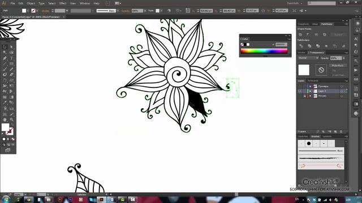The height and width of the screenshot is (203, 362).
Task: Toggle visibility of the selected Layer row
Action: [300, 91]
